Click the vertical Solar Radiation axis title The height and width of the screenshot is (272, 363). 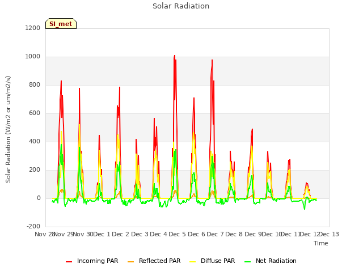(x=8, y=129)
